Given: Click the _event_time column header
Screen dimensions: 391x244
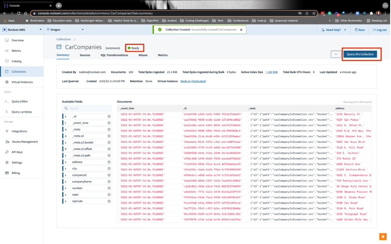Looking at the screenshot, I should pos(127,109).
